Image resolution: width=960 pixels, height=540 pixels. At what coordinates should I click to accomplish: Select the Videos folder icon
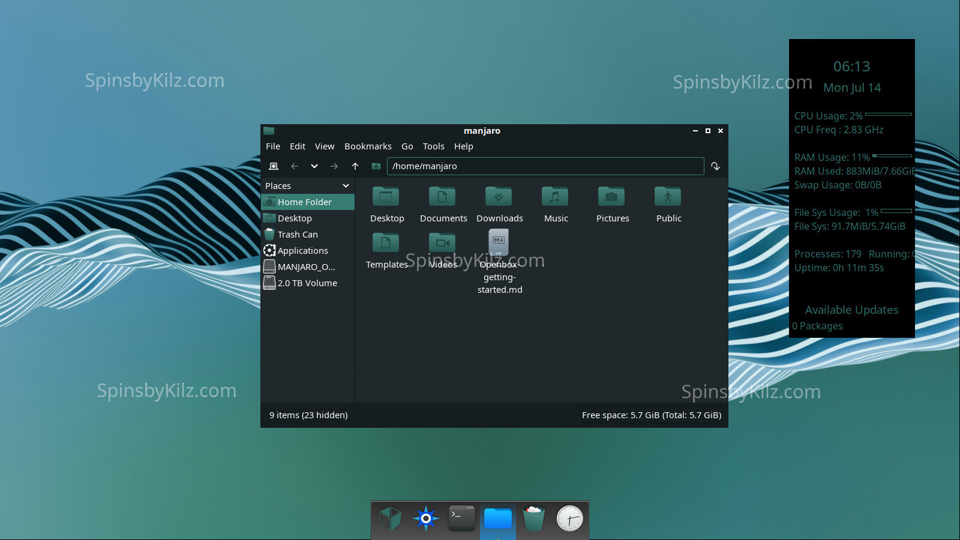coord(442,242)
